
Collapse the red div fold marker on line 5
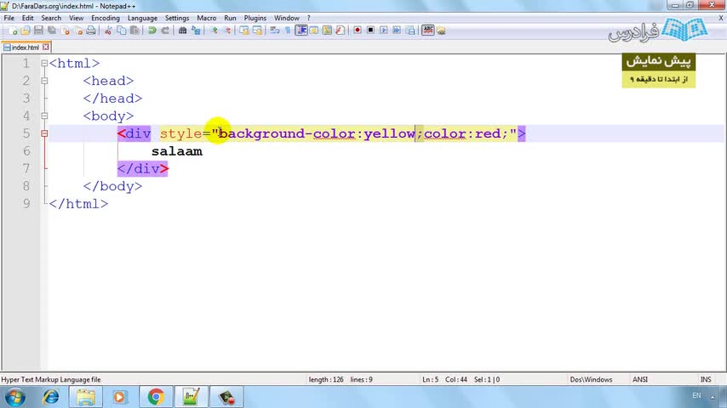tap(44, 133)
